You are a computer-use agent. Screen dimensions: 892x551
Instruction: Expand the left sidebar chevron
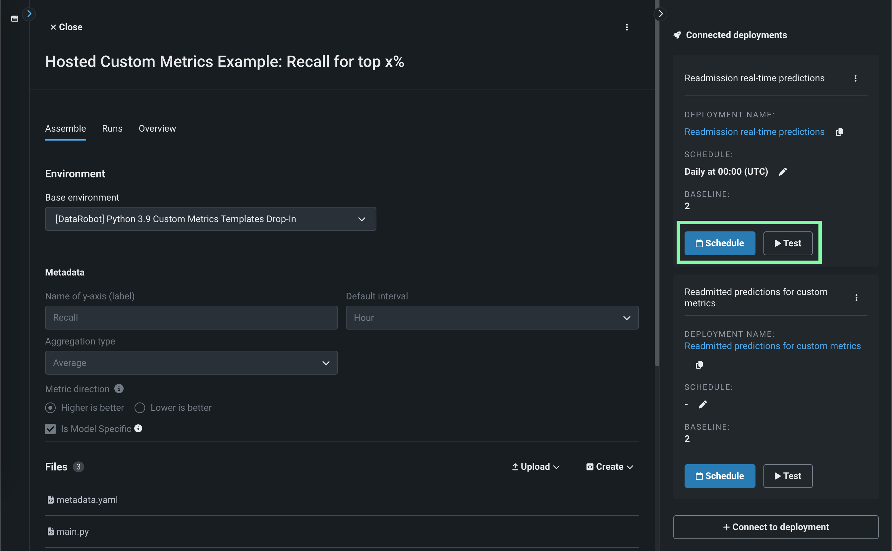pos(29,14)
